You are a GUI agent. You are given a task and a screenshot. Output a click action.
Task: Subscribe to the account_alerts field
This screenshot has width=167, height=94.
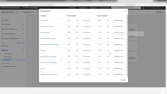point(119,20)
